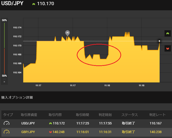
Task: Click the 110.168 price axis label
Action: click(x=17, y=55)
